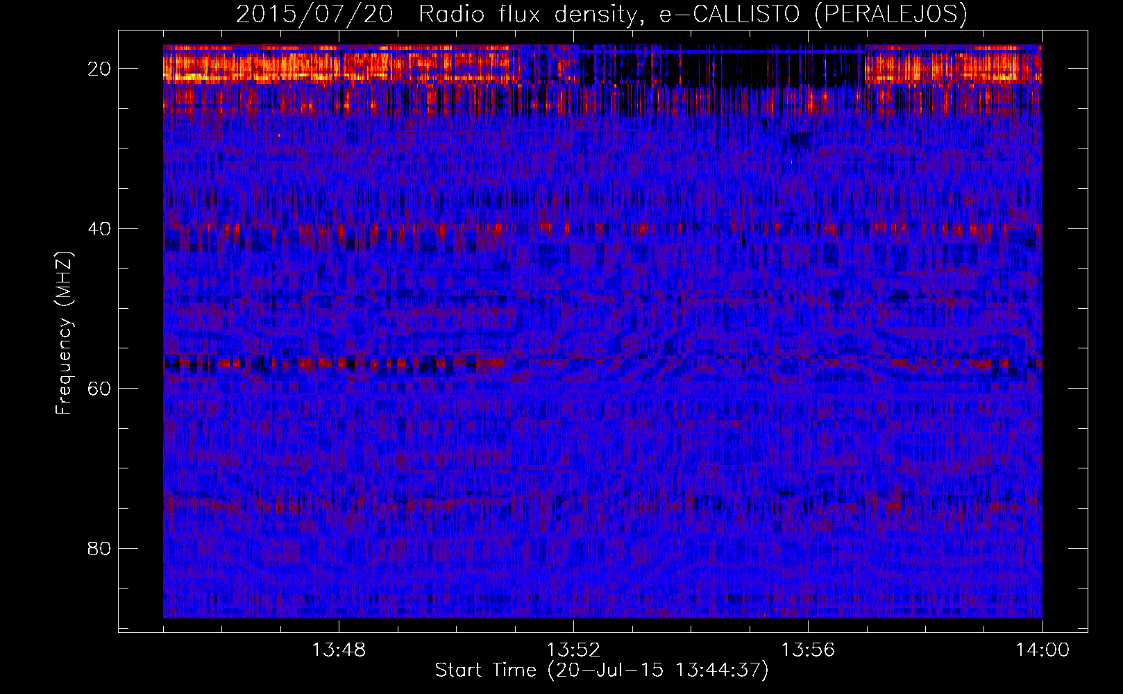The height and width of the screenshot is (694, 1123).
Task: Click the 13:52 time tick label
Action: click(573, 650)
